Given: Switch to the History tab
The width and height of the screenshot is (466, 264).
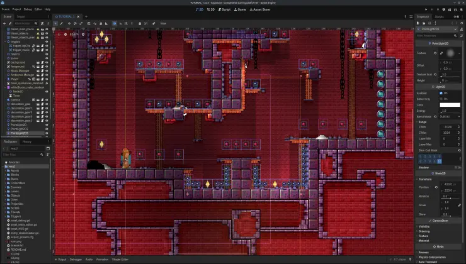Looking at the screenshot, I should [x=26, y=142].
